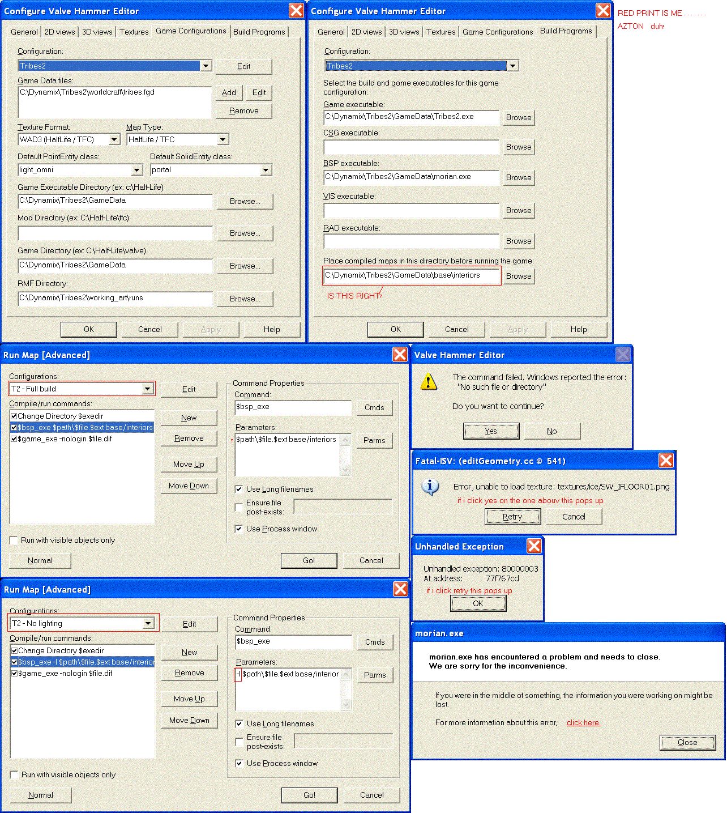This screenshot has width=727, height=813.
Task: Click the empty CSG executable field
Action: point(412,147)
